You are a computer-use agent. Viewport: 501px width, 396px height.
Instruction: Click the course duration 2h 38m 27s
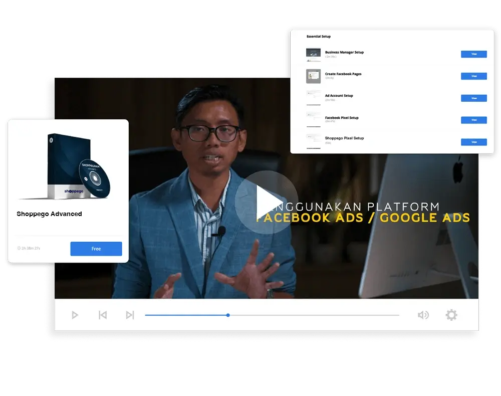[x=29, y=248]
